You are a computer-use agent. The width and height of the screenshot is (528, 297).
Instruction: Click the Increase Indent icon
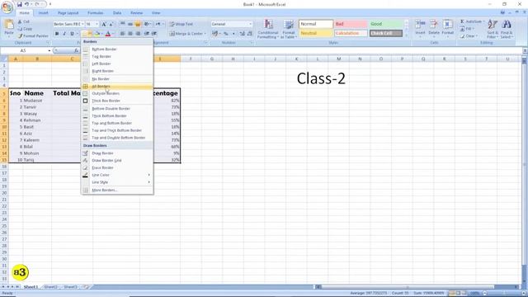(154, 34)
